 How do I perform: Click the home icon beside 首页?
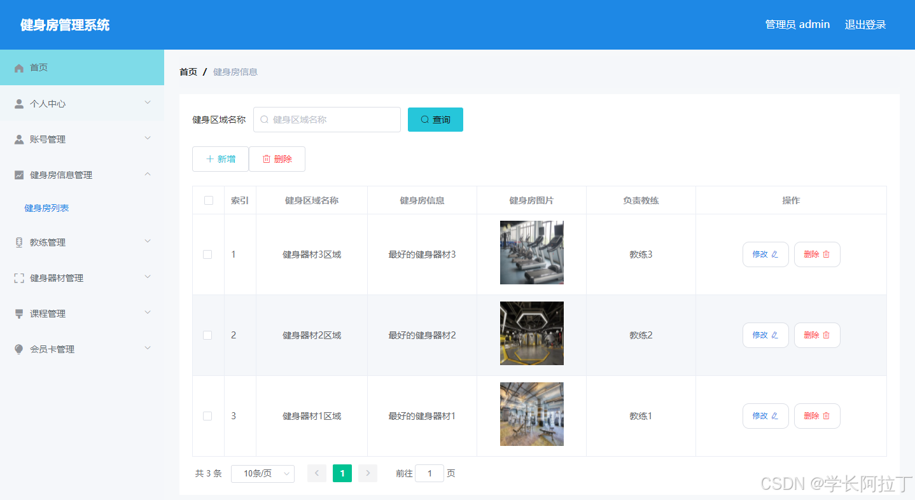(x=19, y=67)
